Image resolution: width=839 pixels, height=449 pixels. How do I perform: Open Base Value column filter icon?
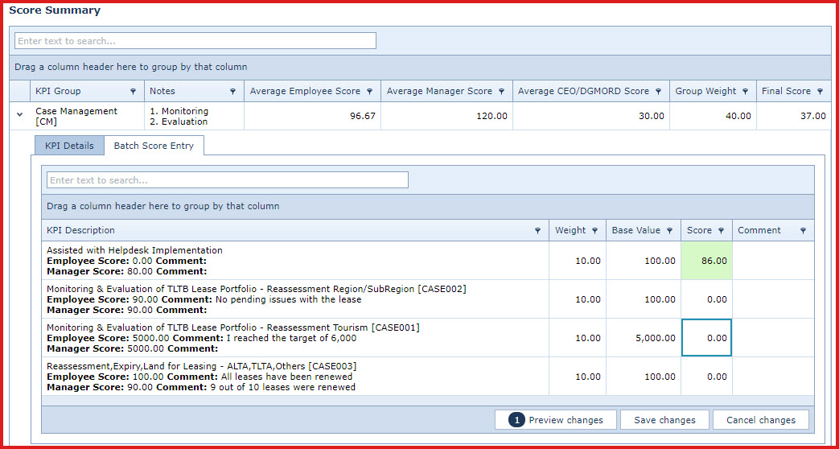coord(670,231)
